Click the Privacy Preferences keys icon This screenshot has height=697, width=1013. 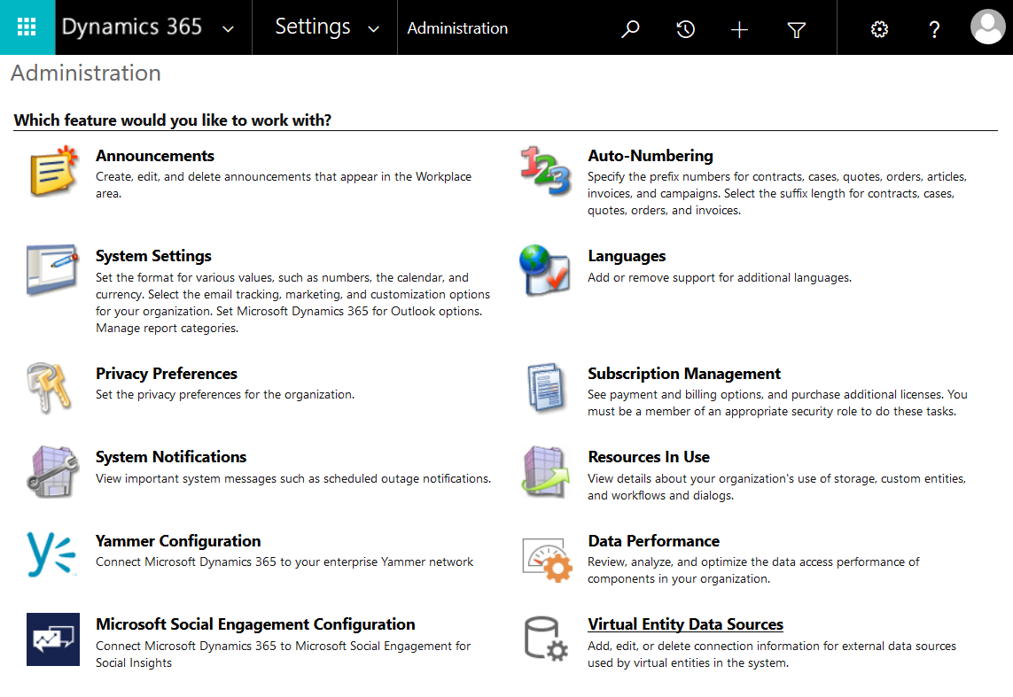[49, 387]
